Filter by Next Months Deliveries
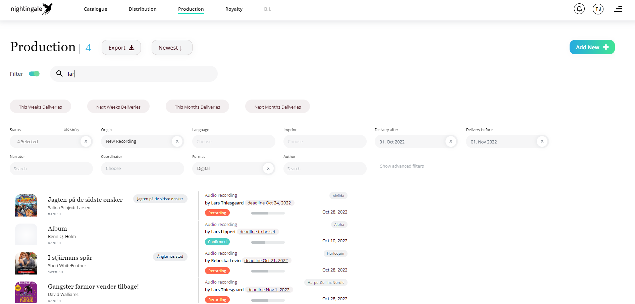This screenshot has width=635, height=304. click(x=277, y=107)
